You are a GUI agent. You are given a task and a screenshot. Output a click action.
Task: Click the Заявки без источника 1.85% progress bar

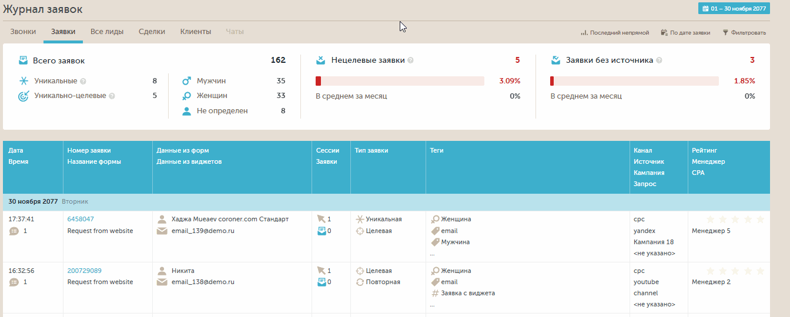point(634,81)
